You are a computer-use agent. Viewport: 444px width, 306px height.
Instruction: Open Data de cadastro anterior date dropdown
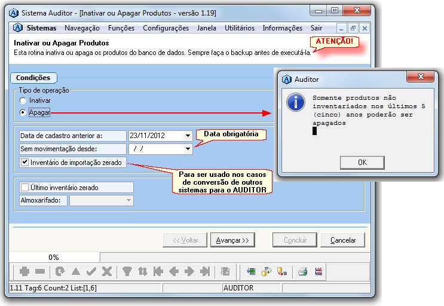188,136
